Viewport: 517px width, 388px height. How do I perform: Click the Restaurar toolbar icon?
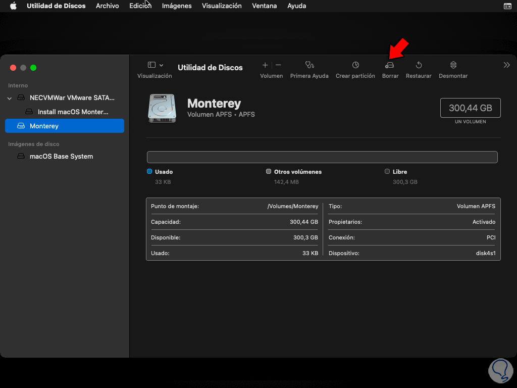point(419,65)
